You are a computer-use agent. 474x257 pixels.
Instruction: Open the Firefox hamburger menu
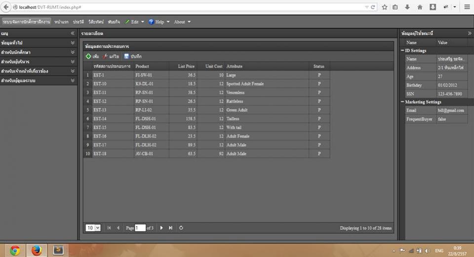pyautogui.click(x=467, y=7)
